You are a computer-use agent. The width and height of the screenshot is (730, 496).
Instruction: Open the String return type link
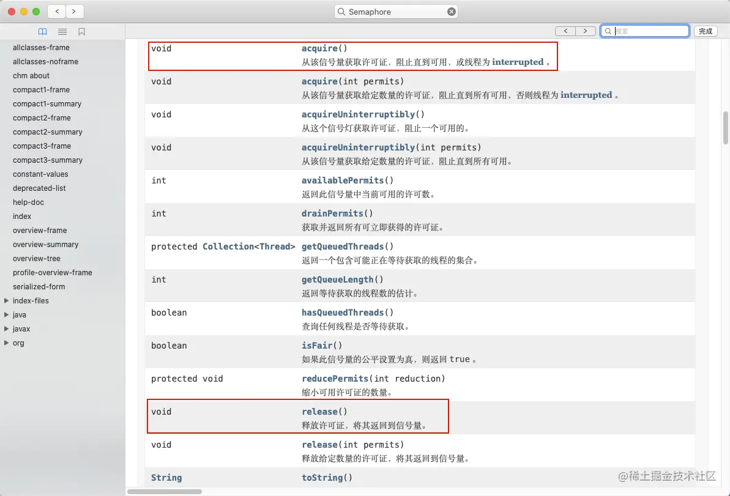pos(166,478)
